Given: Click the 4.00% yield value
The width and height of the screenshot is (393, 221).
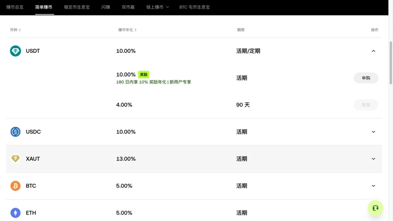Looking at the screenshot, I should click(124, 105).
